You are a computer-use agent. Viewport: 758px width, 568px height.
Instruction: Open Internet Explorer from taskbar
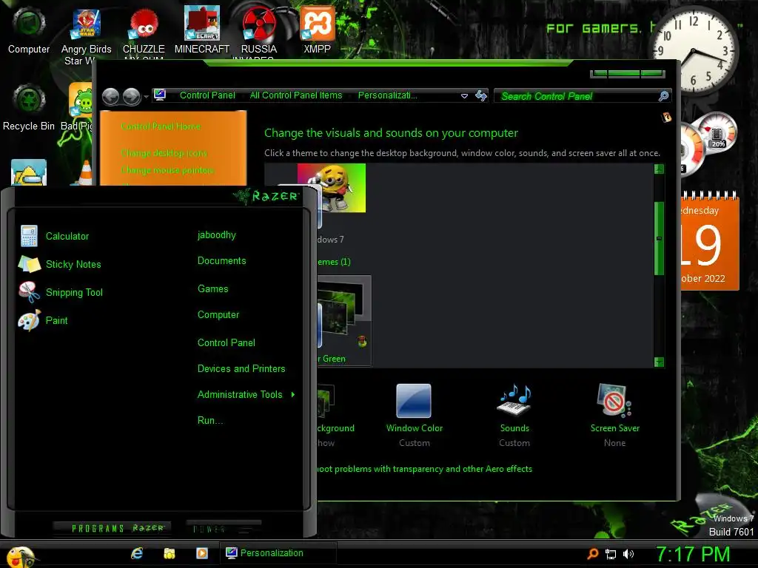coord(137,553)
